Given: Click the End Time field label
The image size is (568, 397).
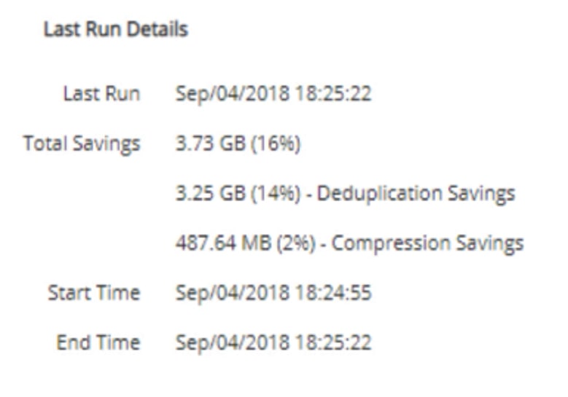Looking at the screenshot, I should coord(98,342).
